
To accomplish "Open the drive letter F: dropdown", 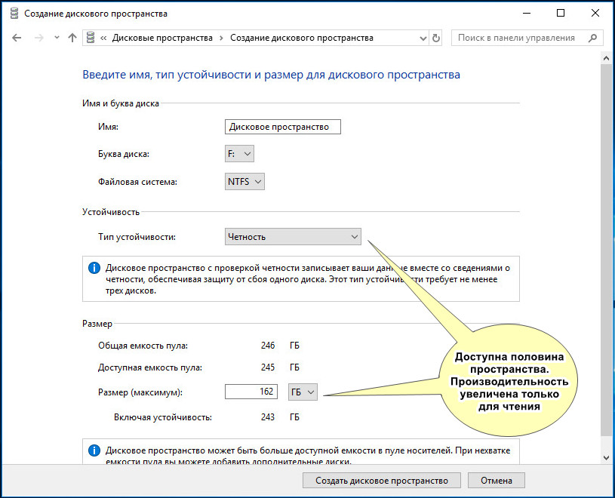I will [239, 154].
